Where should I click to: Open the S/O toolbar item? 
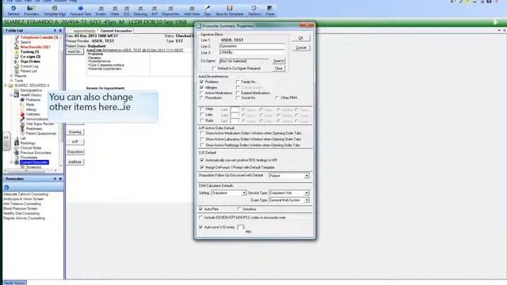127,10
